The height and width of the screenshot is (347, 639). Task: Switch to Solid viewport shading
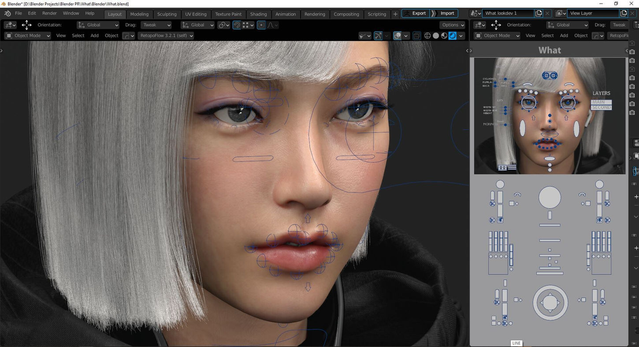tap(435, 36)
